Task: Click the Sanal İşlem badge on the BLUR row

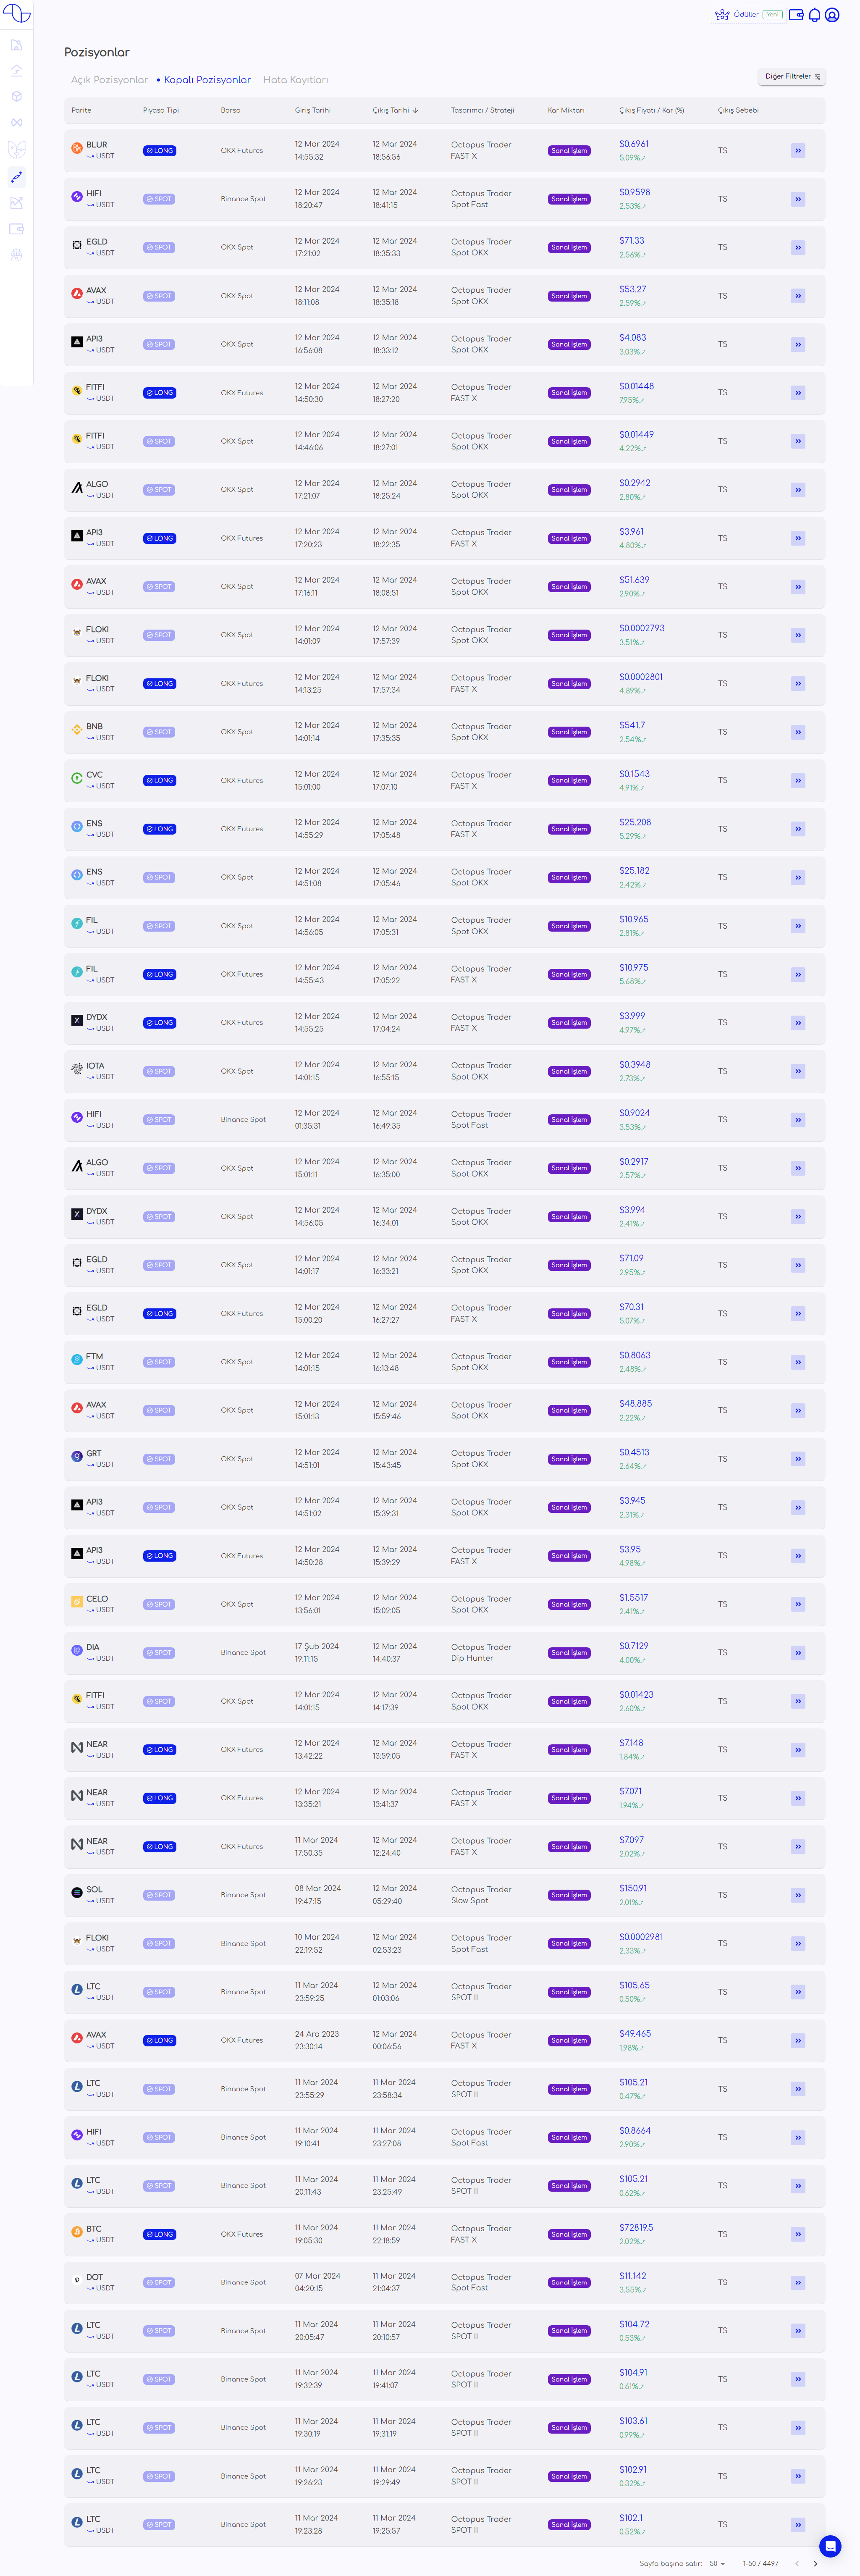Action: pyautogui.click(x=569, y=151)
